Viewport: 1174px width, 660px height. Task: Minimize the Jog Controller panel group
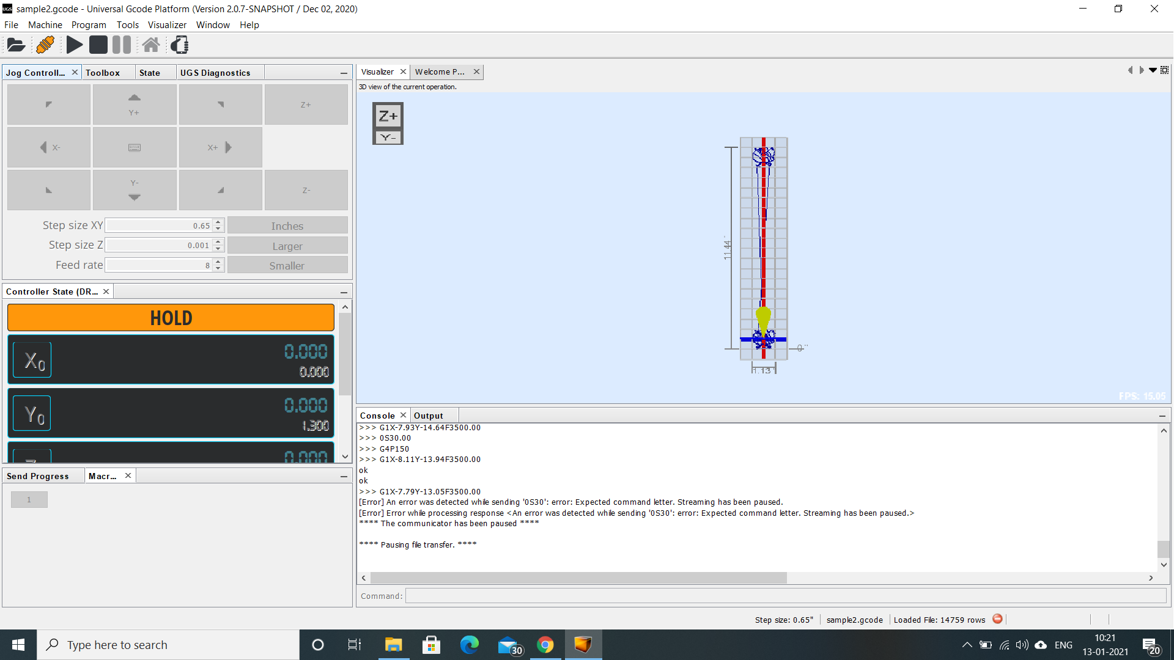click(344, 73)
